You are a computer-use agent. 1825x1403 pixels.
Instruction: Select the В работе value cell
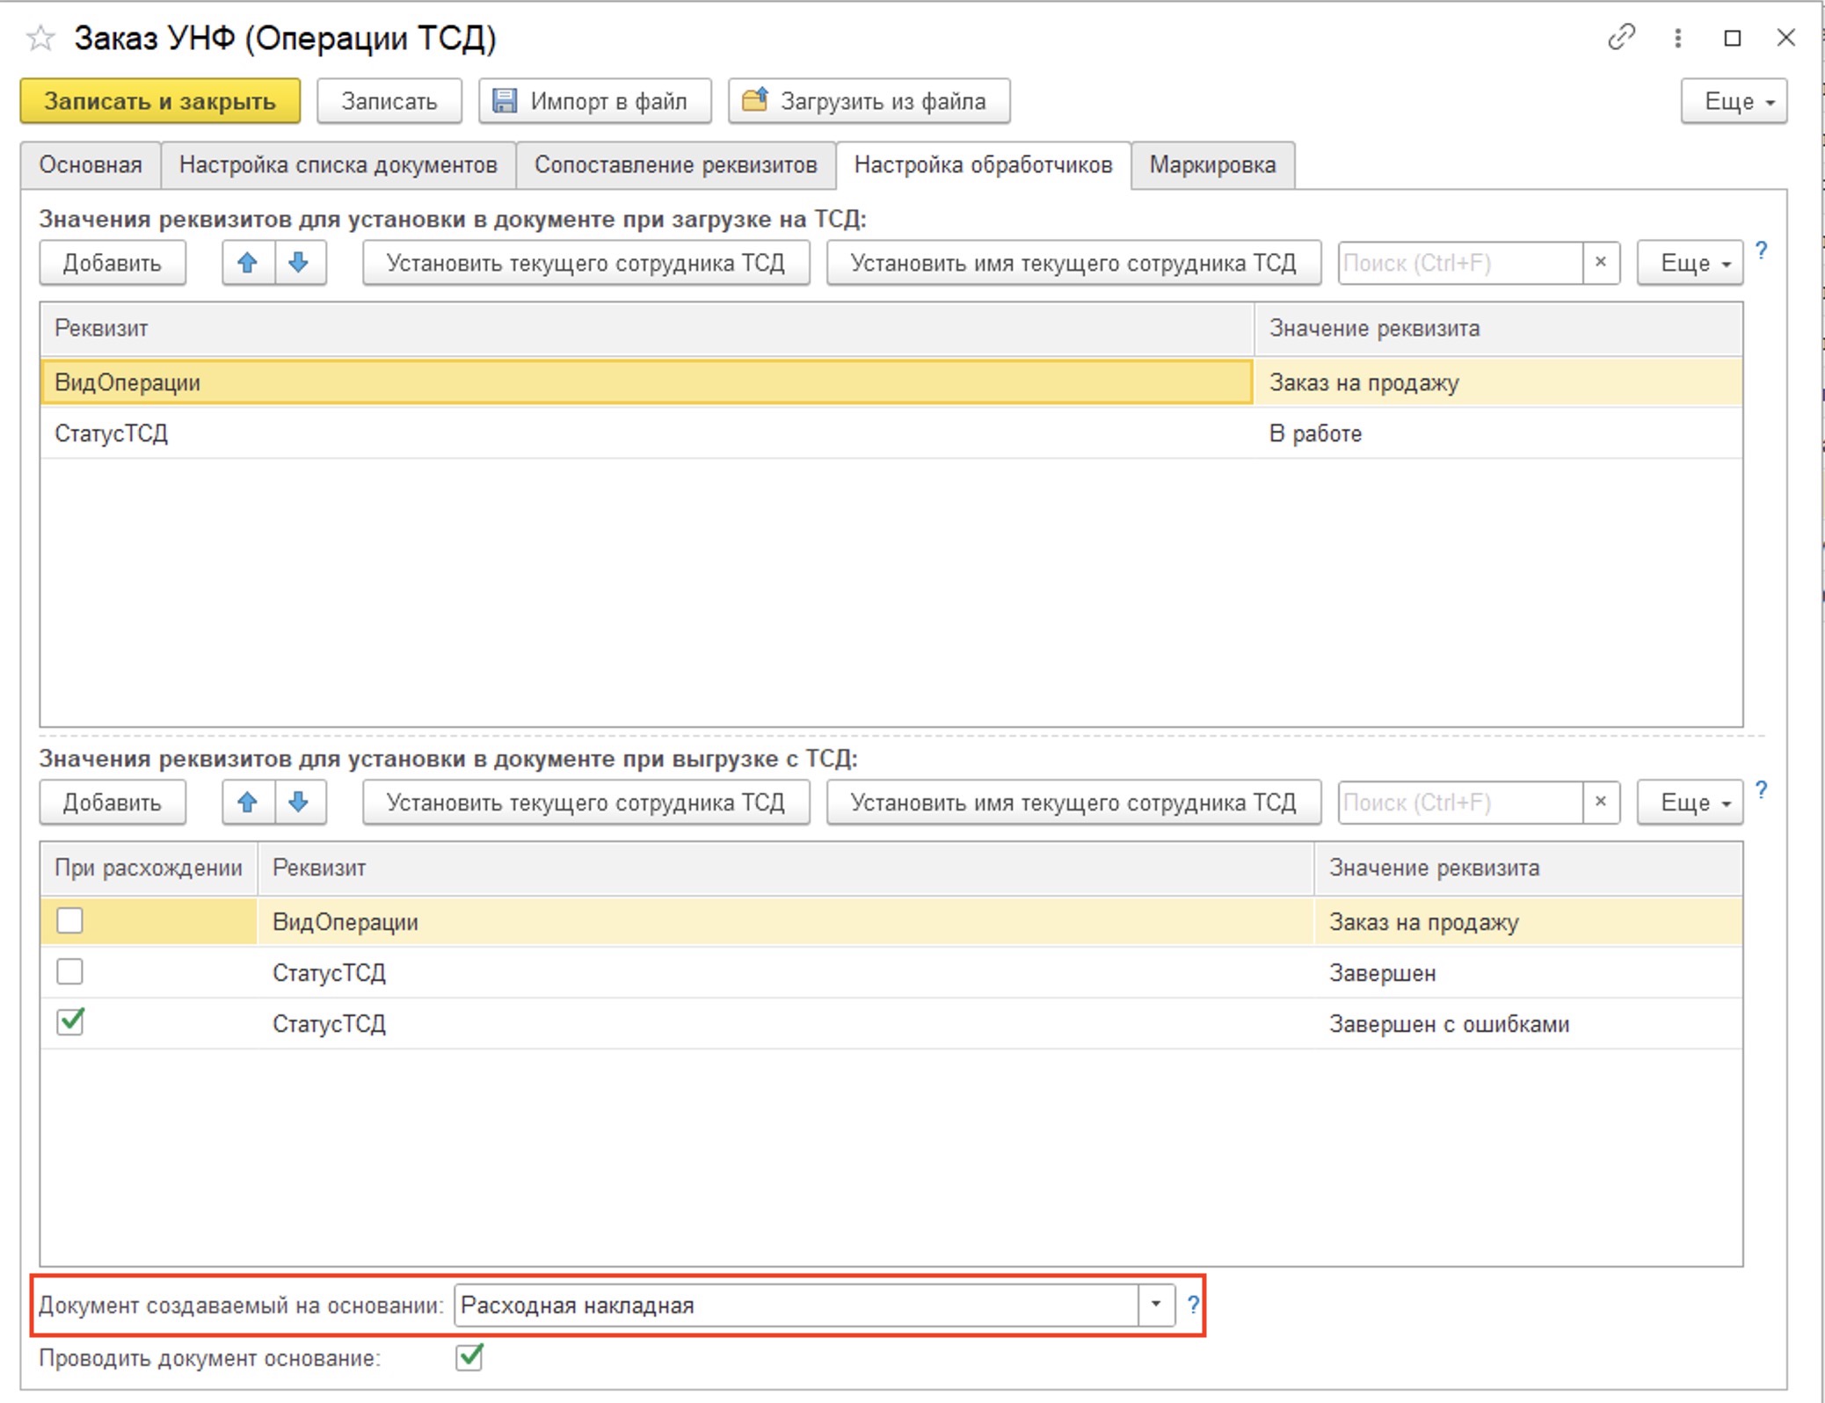1498,433
